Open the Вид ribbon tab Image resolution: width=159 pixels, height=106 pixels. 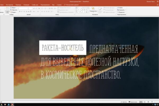(x=53, y=5)
